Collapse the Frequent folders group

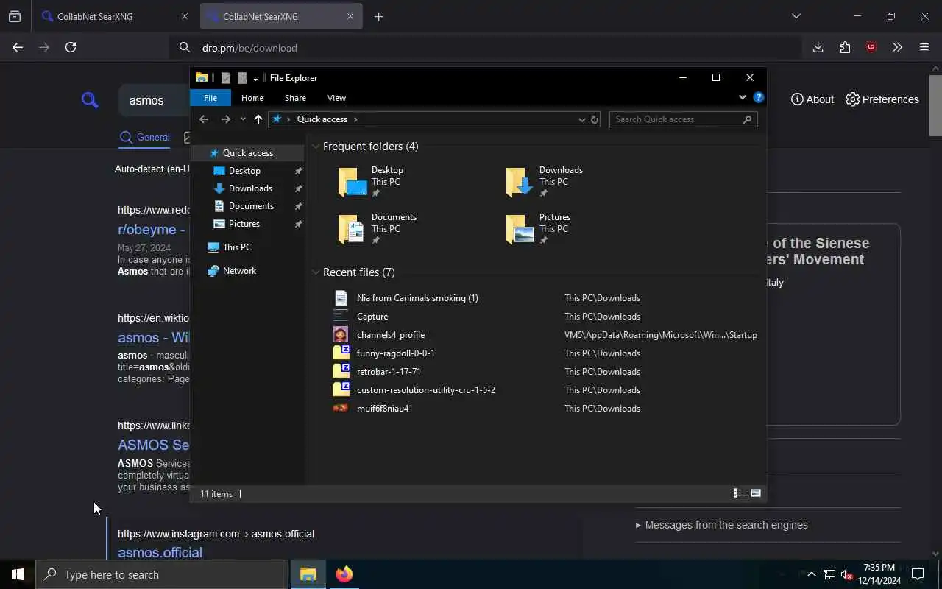coord(316,147)
